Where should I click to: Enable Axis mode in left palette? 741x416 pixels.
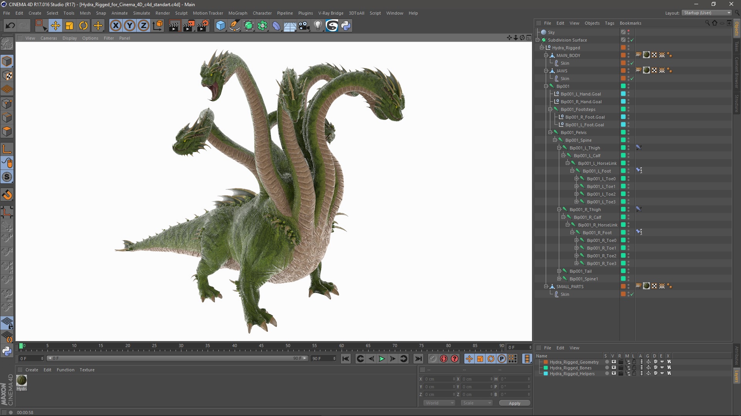[7, 149]
